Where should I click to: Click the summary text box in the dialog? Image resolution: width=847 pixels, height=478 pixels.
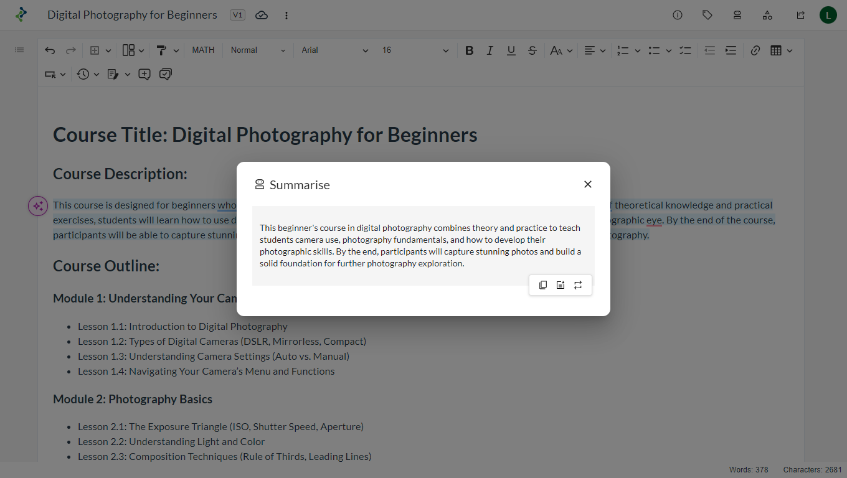click(420, 245)
